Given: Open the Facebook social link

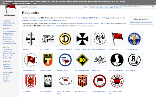Looking at the screenshot, I should [6, 75].
